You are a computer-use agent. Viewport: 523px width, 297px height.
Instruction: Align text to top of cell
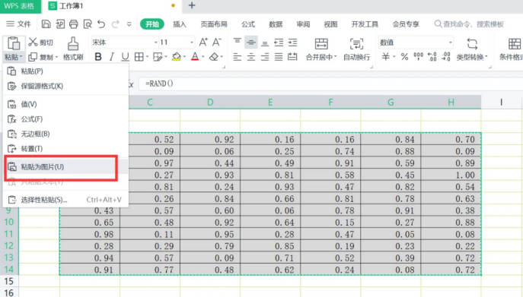[238, 42]
